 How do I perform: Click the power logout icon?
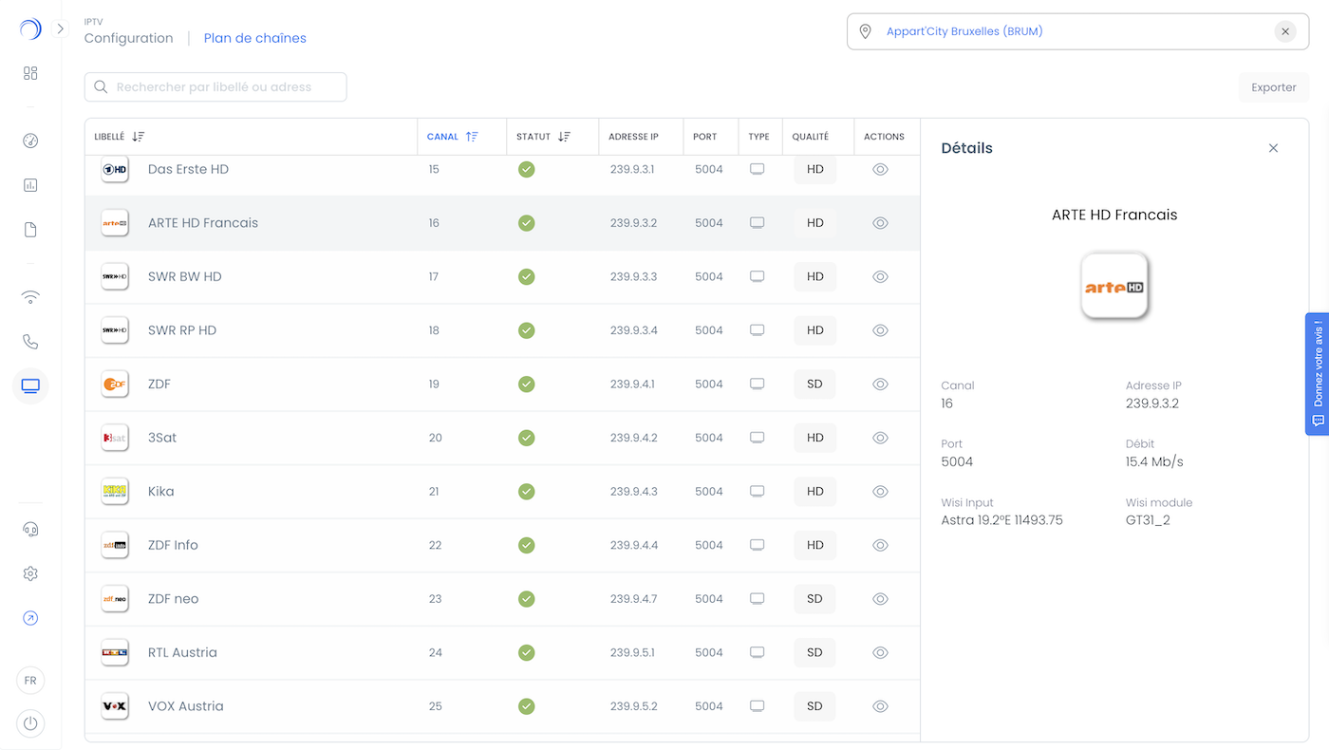pyautogui.click(x=30, y=723)
